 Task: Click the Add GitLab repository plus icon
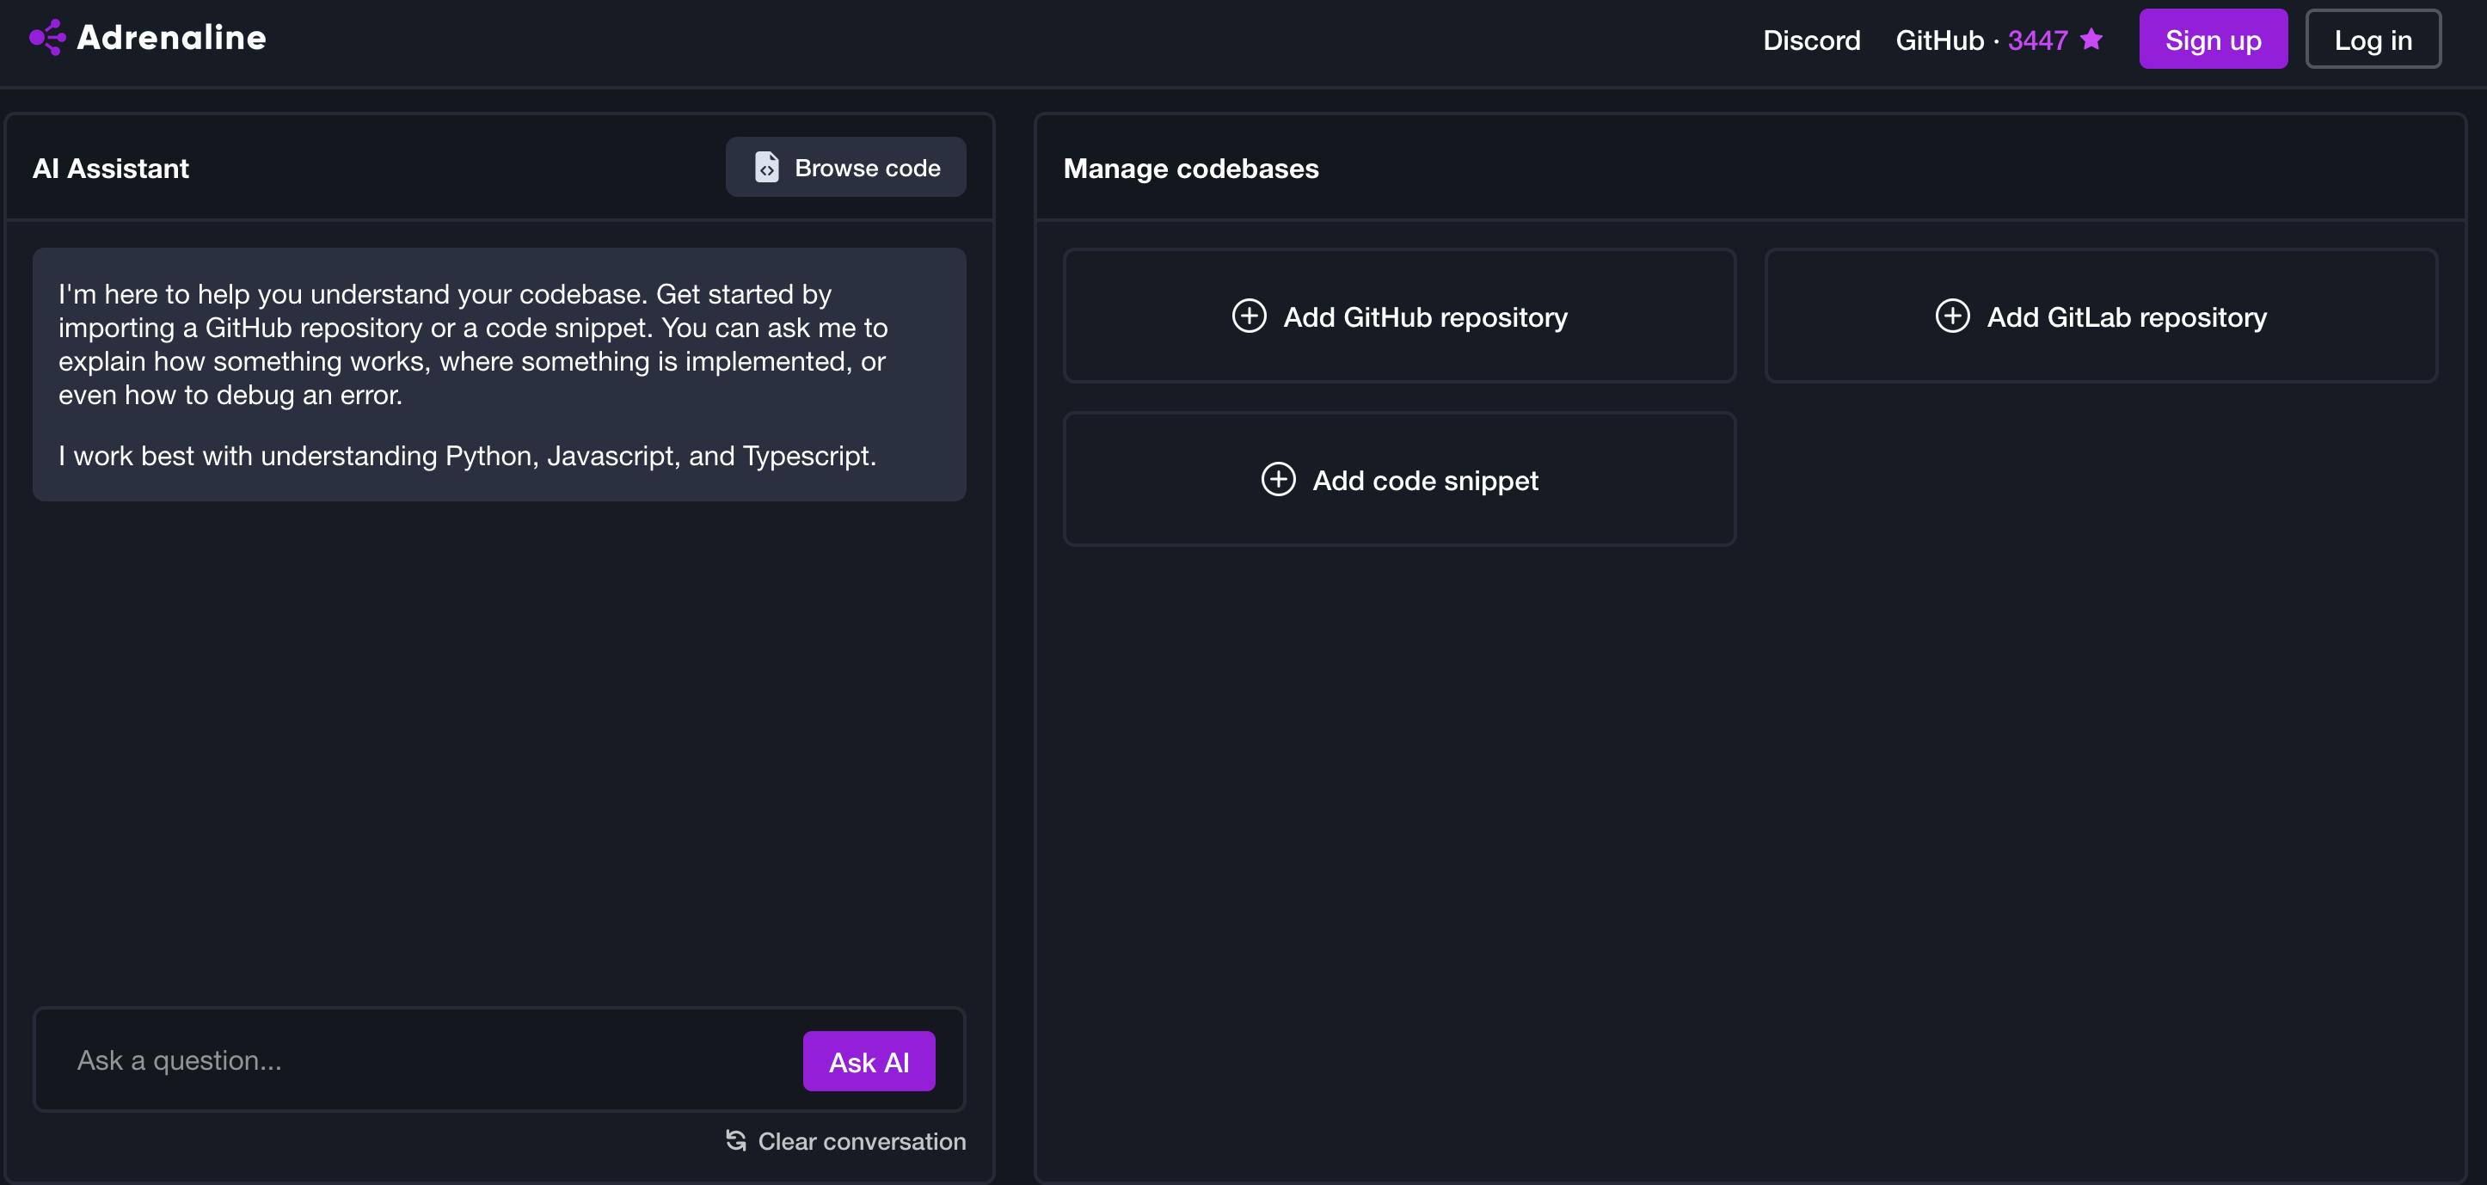tap(1952, 316)
